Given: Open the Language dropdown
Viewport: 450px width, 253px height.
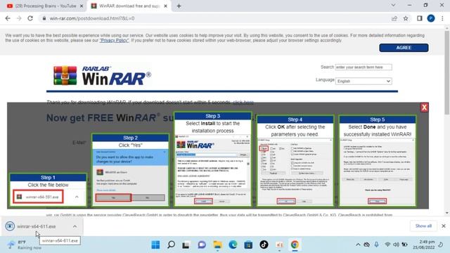Looking at the screenshot, I should 364,82.
